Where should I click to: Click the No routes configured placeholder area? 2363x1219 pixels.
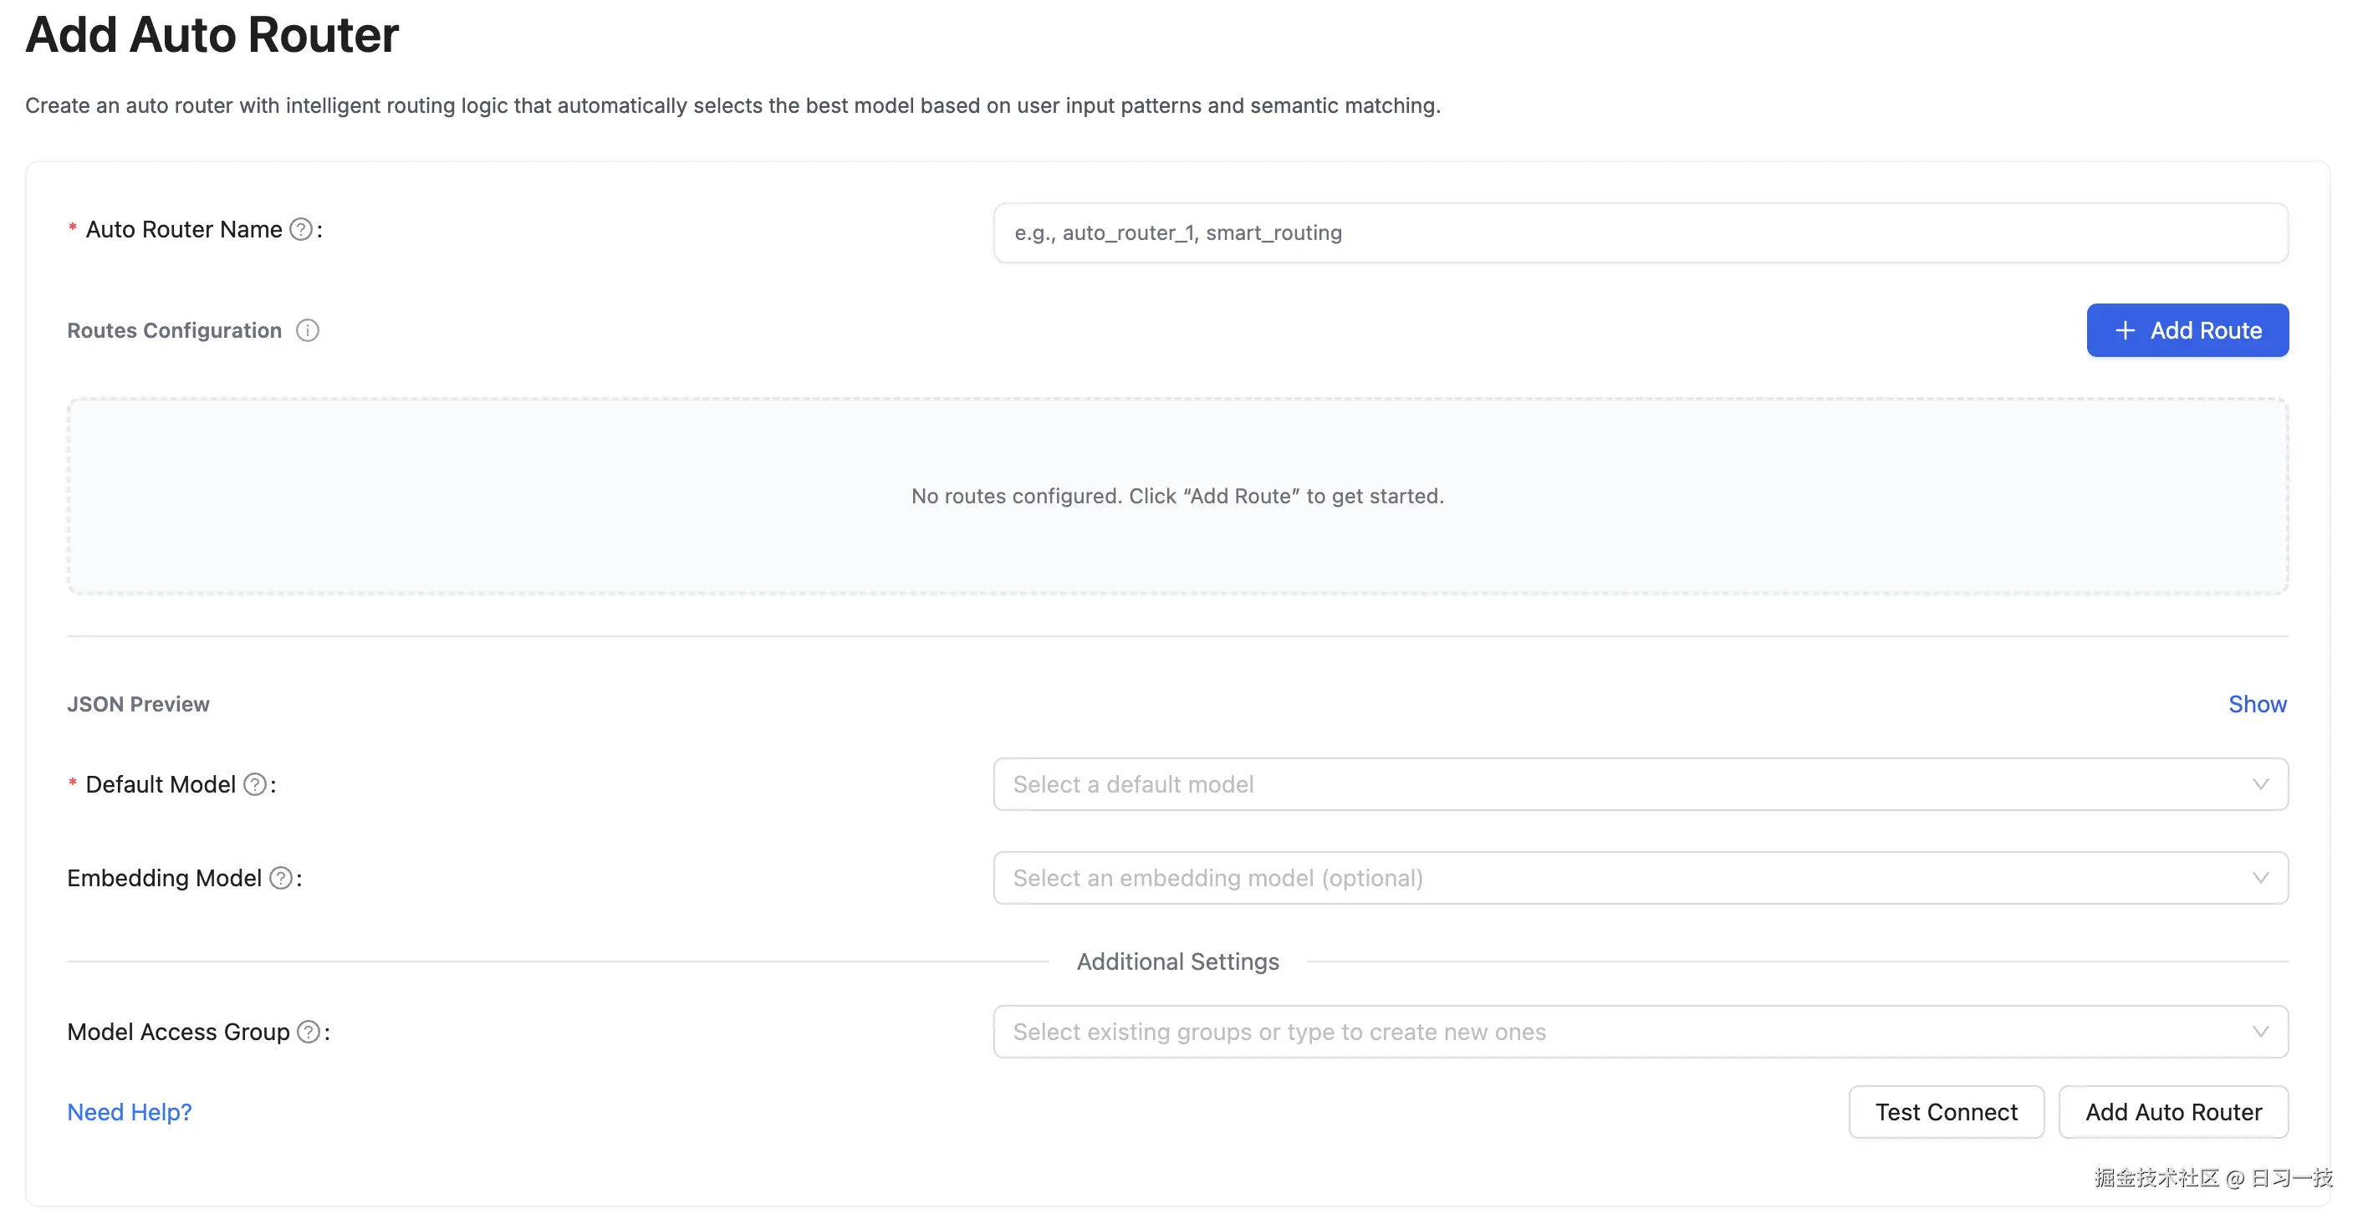tap(1177, 497)
